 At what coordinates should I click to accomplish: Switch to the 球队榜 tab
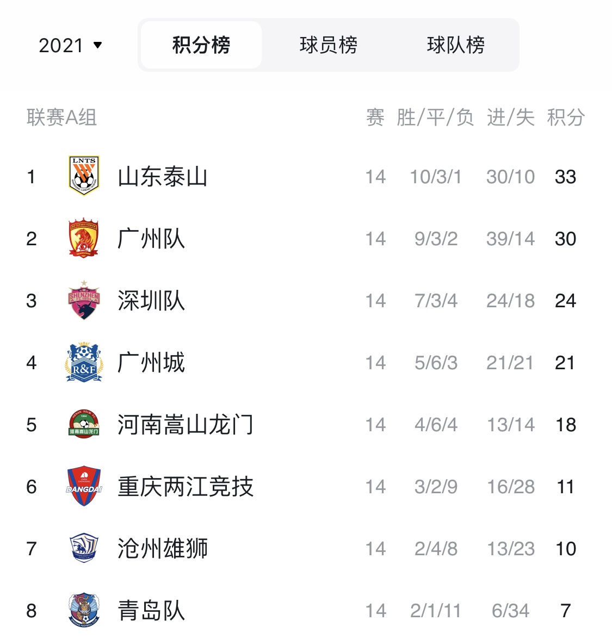(x=456, y=45)
